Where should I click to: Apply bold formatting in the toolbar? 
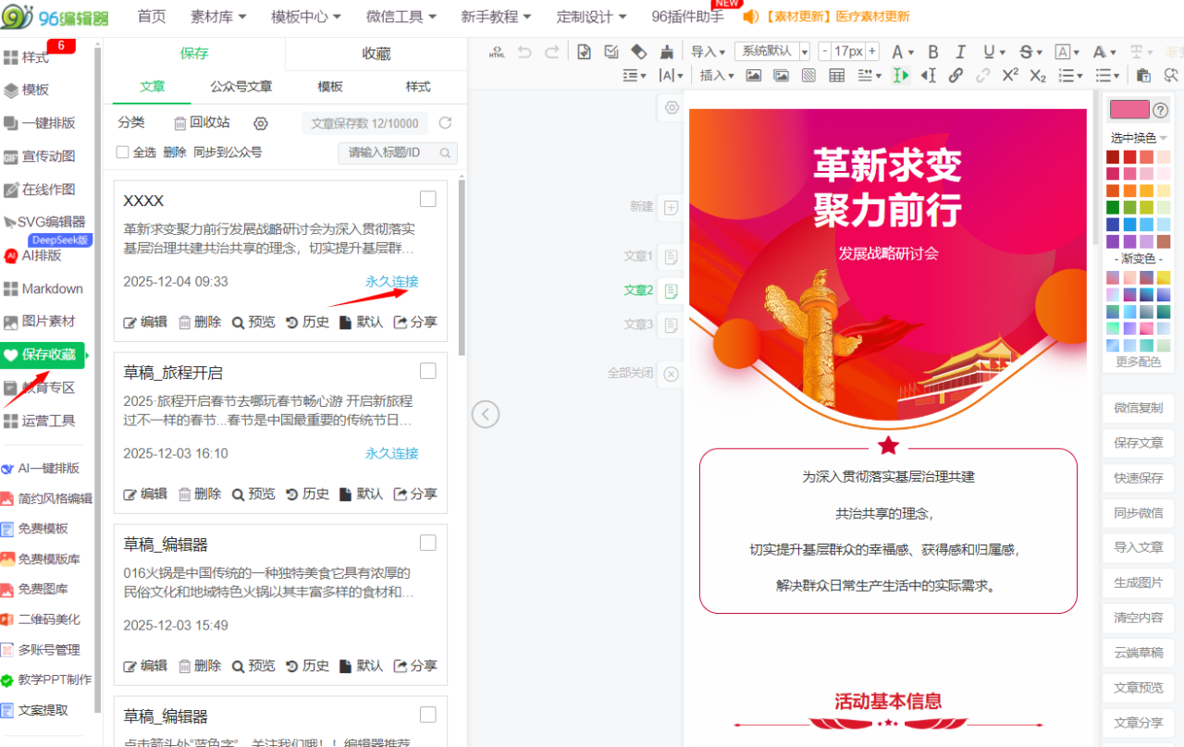click(932, 52)
